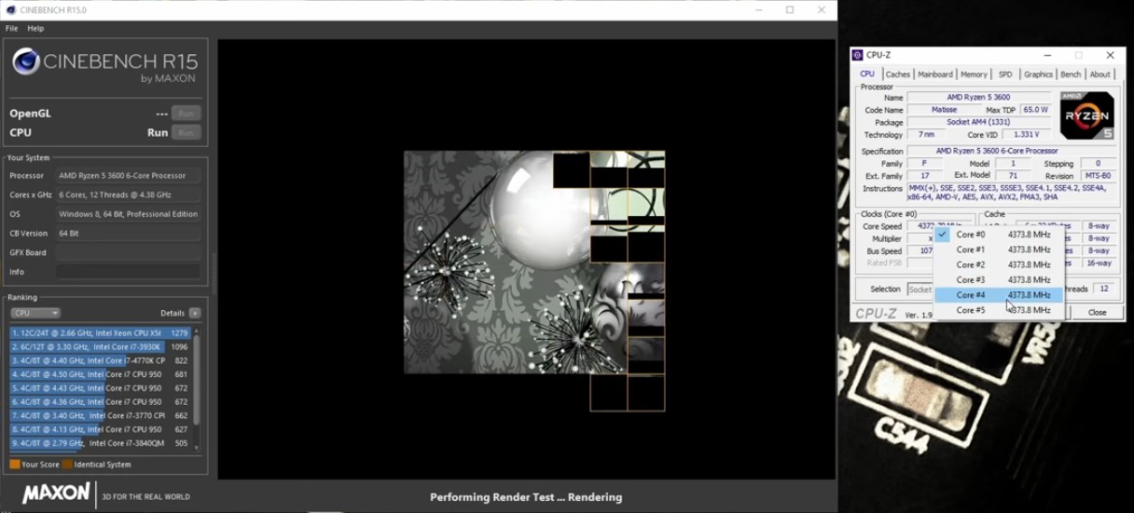Viewport: 1134px width, 513px height.
Task: Switch to the Bench tab in CPU-Z
Action: [x=1071, y=74]
